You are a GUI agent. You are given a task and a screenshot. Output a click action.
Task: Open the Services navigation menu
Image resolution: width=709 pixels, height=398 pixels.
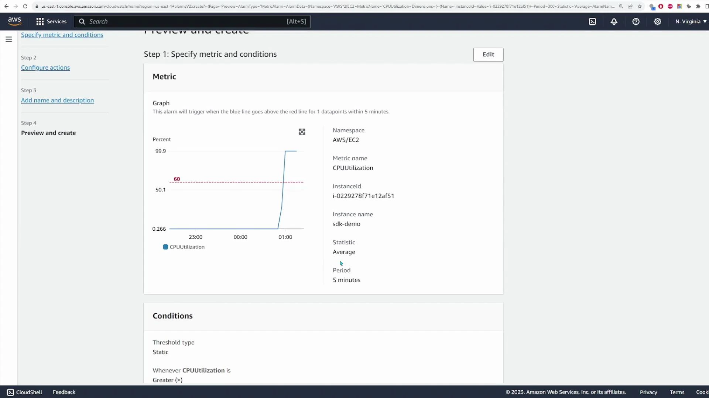pos(51,21)
